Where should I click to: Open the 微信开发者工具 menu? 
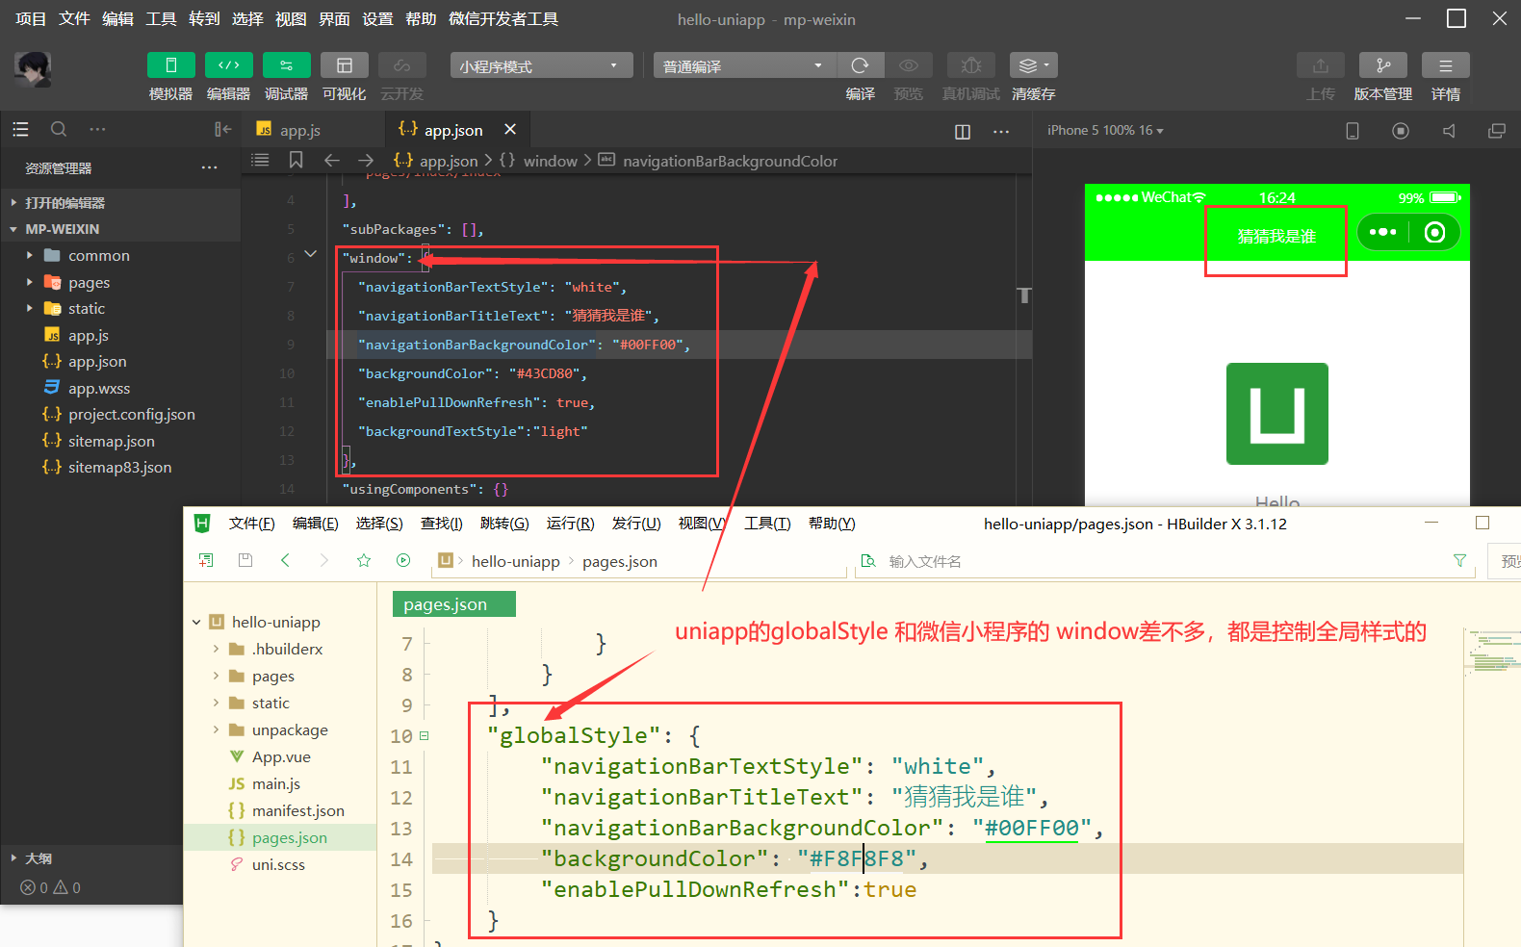pos(503,18)
